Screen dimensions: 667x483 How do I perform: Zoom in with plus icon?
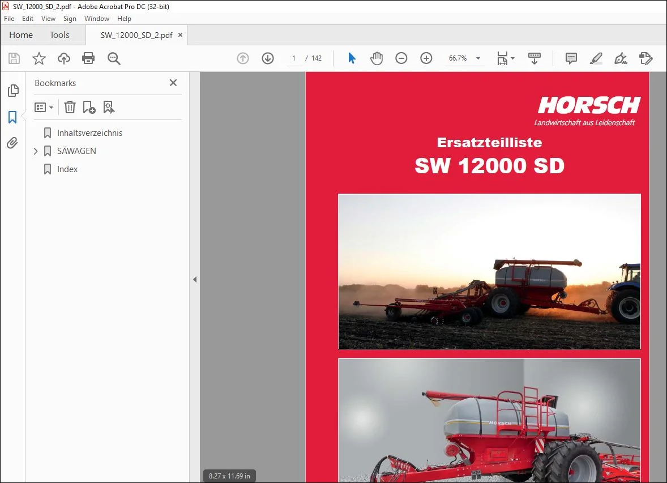point(426,58)
